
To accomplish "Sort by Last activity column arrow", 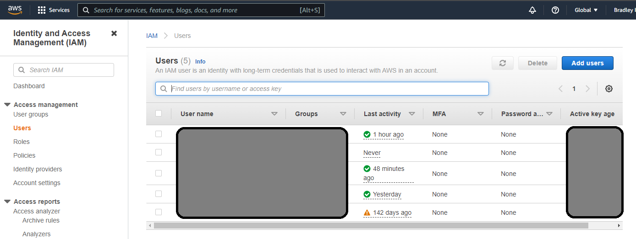I will point(412,114).
